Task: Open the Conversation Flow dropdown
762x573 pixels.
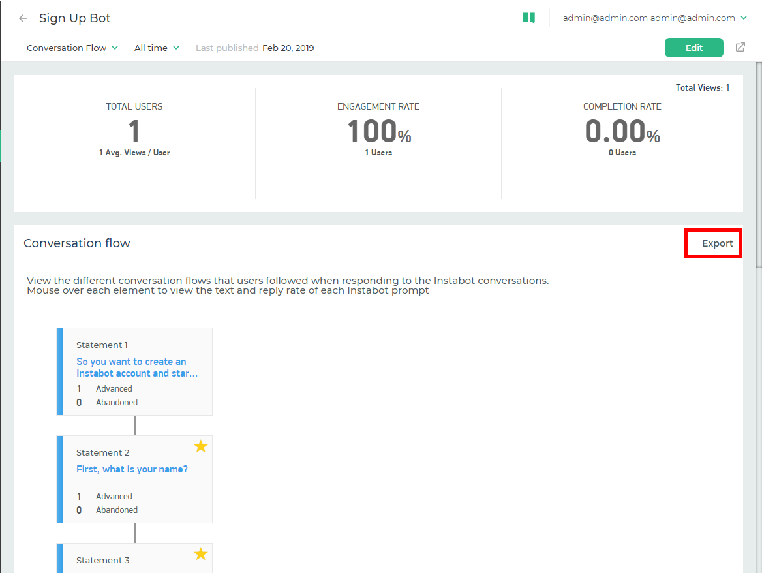Action: [72, 48]
